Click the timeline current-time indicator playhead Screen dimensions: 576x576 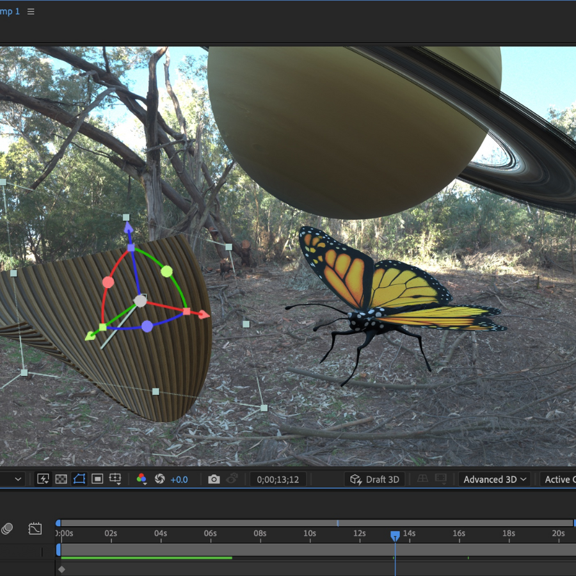tap(395, 535)
